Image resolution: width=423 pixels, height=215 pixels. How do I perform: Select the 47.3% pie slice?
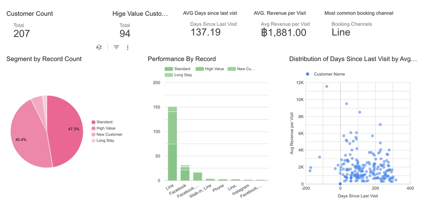(66, 129)
